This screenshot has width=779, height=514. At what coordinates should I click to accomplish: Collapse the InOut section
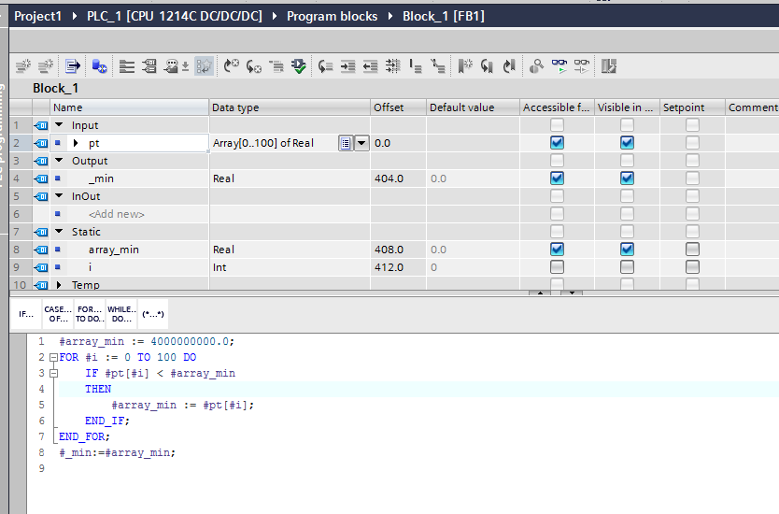point(59,196)
